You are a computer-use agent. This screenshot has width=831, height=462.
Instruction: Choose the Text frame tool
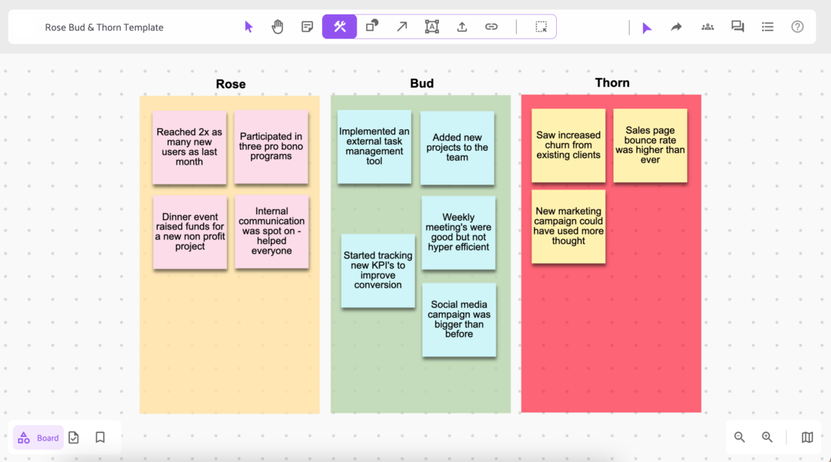(x=431, y=26)
